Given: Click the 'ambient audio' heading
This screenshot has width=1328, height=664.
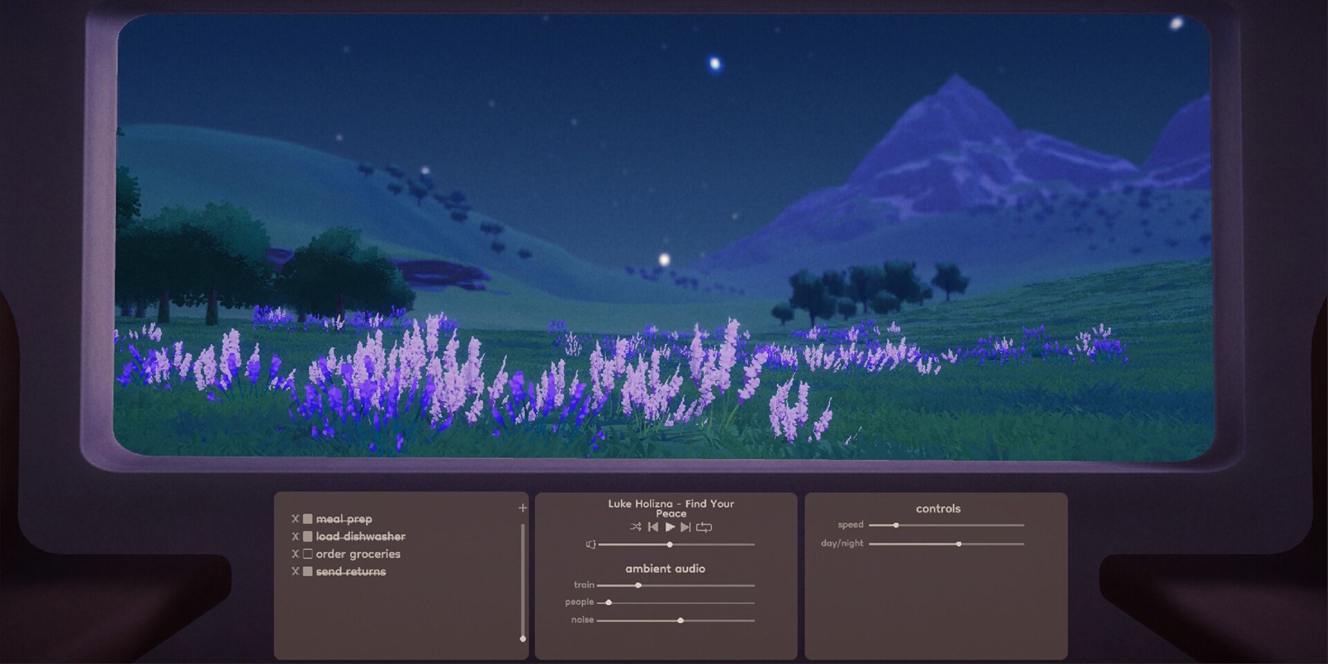Looking at the screenshot, I should (665, 569).
